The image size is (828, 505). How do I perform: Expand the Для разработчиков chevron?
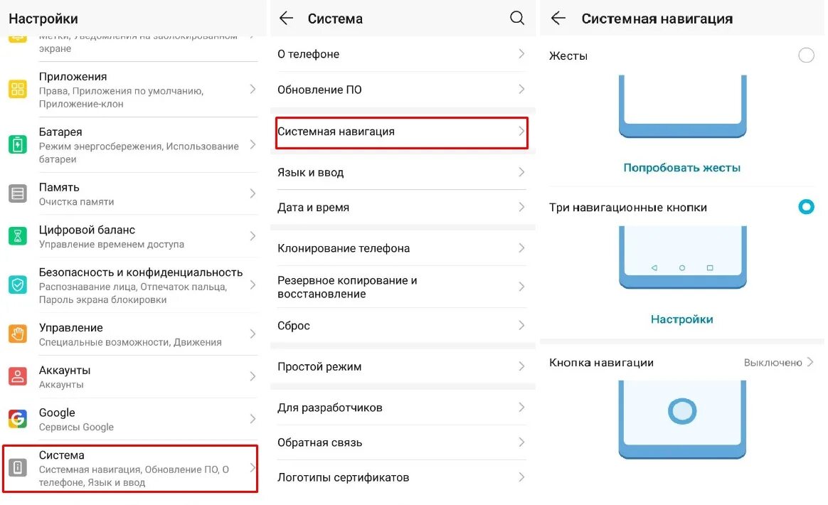coord(521,408)
